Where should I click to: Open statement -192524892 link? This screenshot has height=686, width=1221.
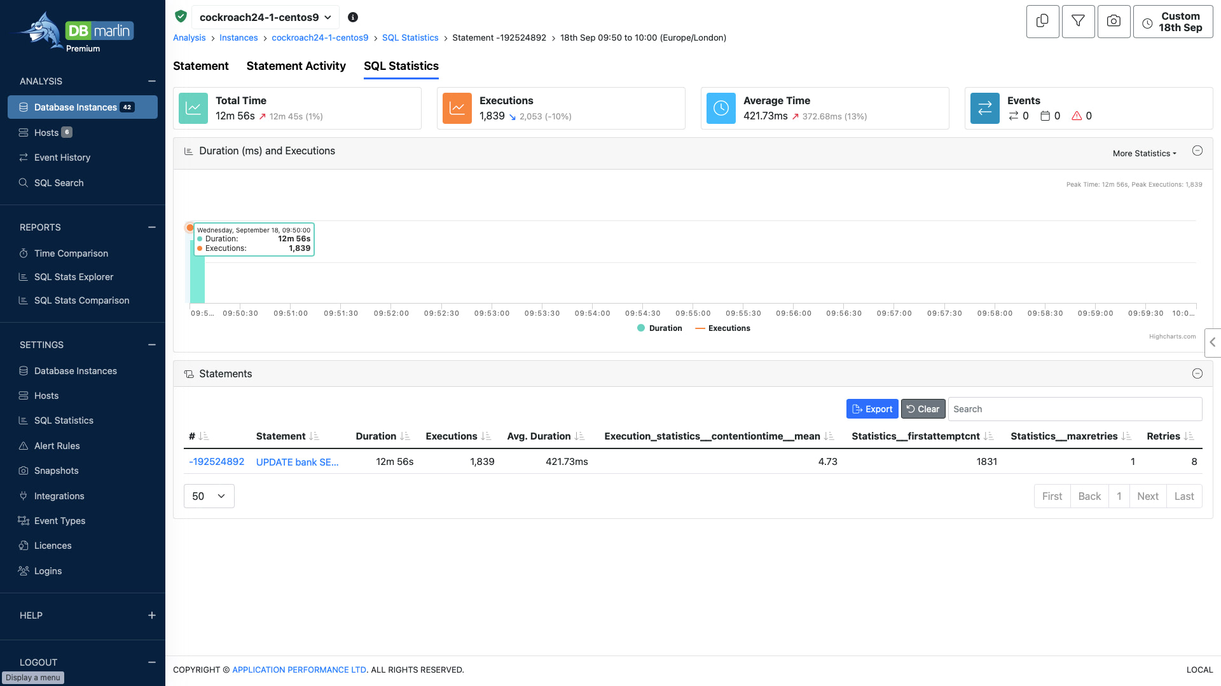pos(217,462)
